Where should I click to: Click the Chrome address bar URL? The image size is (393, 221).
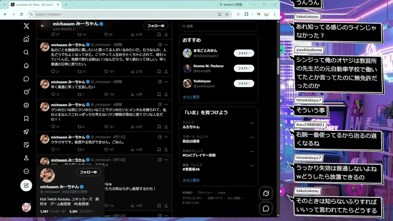pyautogui.click(x=48, y=14)
